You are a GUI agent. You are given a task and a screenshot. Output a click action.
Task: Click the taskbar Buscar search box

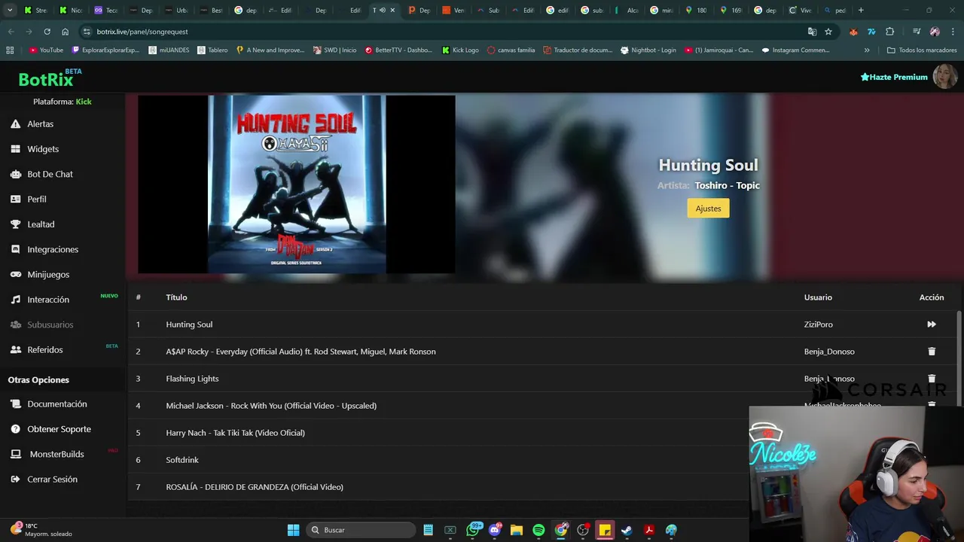coord(361,530)
